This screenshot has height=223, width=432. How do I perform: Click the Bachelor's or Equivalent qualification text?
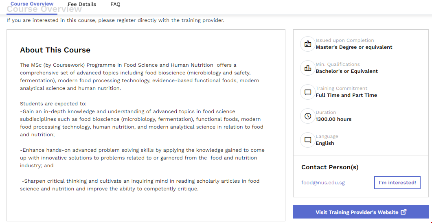346,71
